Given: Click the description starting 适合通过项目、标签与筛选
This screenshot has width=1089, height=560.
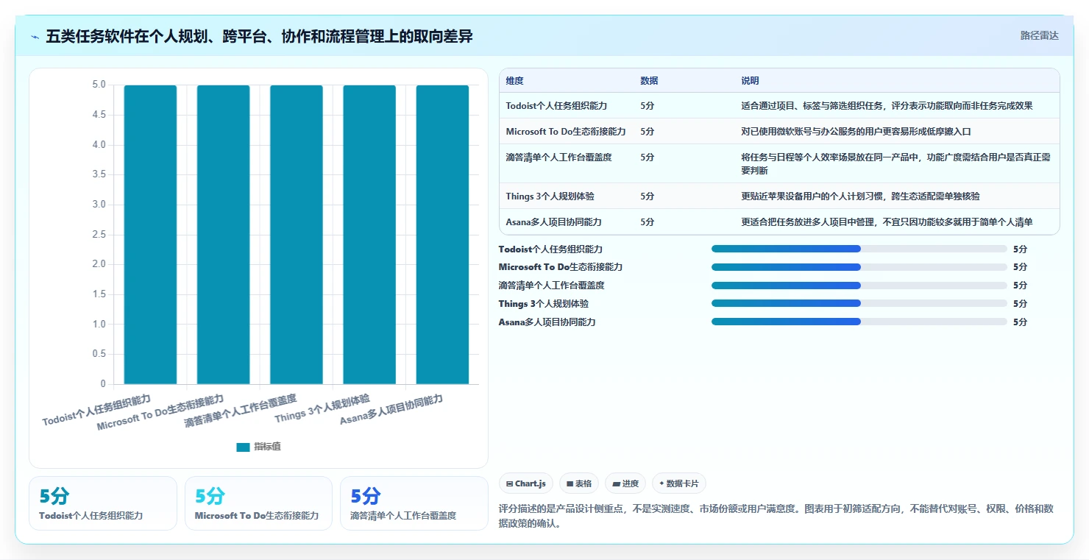Looking at the screenshot, I should pyautogui.click(x=887, y=106).
